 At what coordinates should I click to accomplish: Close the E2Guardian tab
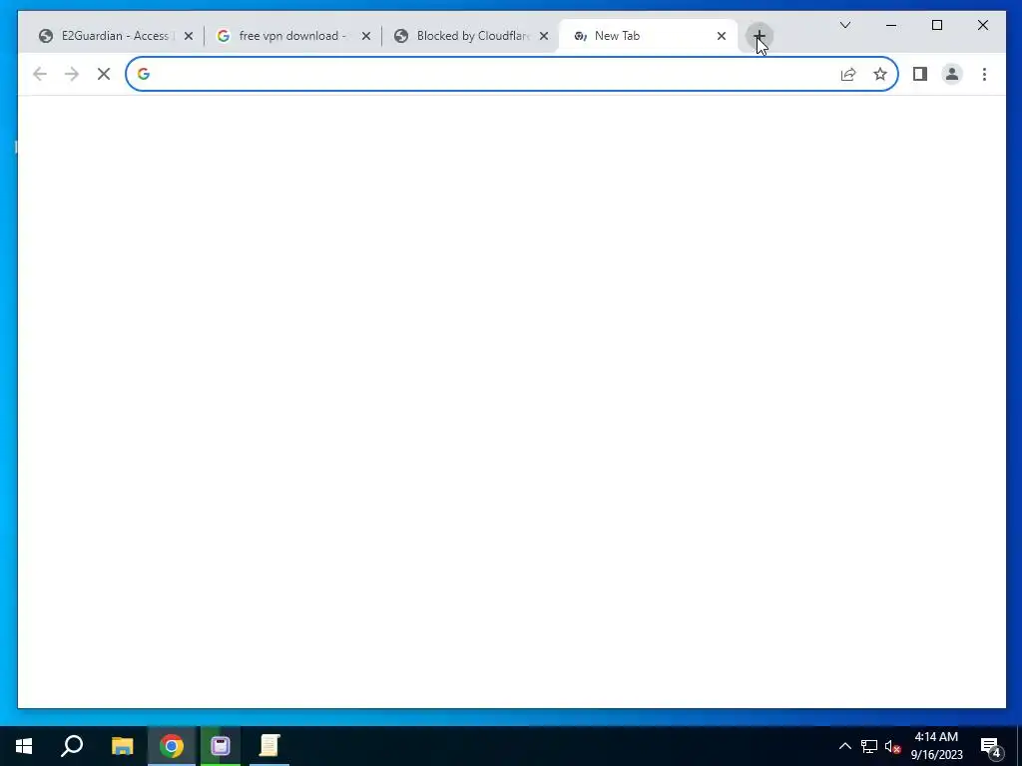[x=189, y=36]
